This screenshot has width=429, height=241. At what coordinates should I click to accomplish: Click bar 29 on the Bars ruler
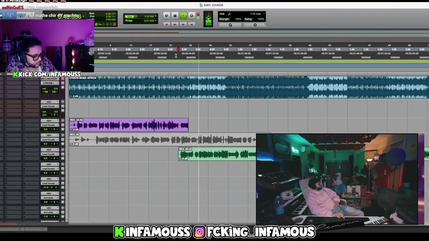[x=210, y=45]
